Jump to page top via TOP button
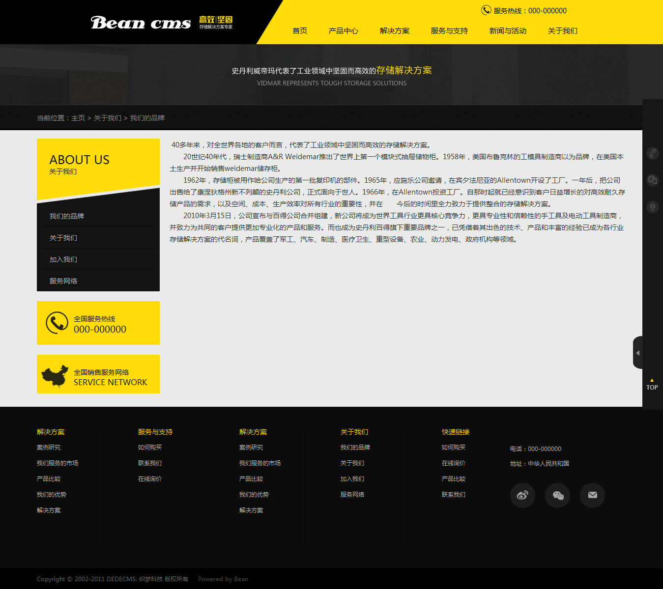Viewport: 663px width, 589px height. coord(652,385)
